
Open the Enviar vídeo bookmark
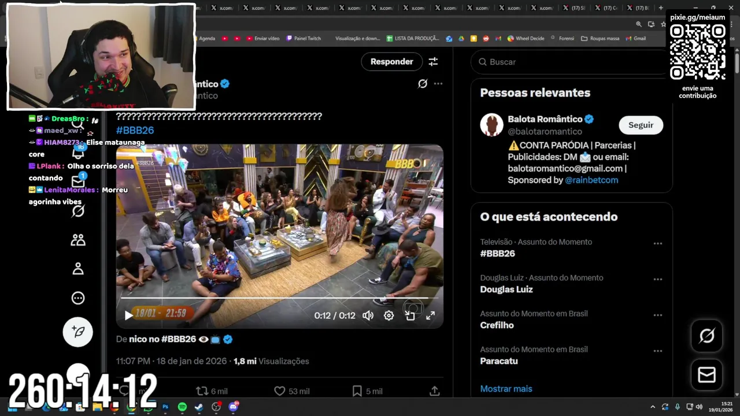pos(262,39)
